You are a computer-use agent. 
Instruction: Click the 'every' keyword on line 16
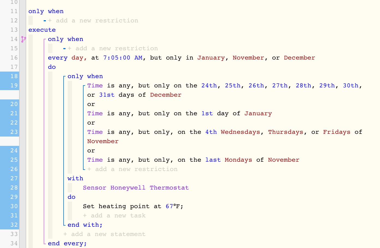pos(58,58)
